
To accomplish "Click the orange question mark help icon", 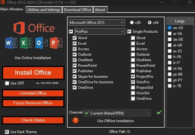I will coord(76,120).
